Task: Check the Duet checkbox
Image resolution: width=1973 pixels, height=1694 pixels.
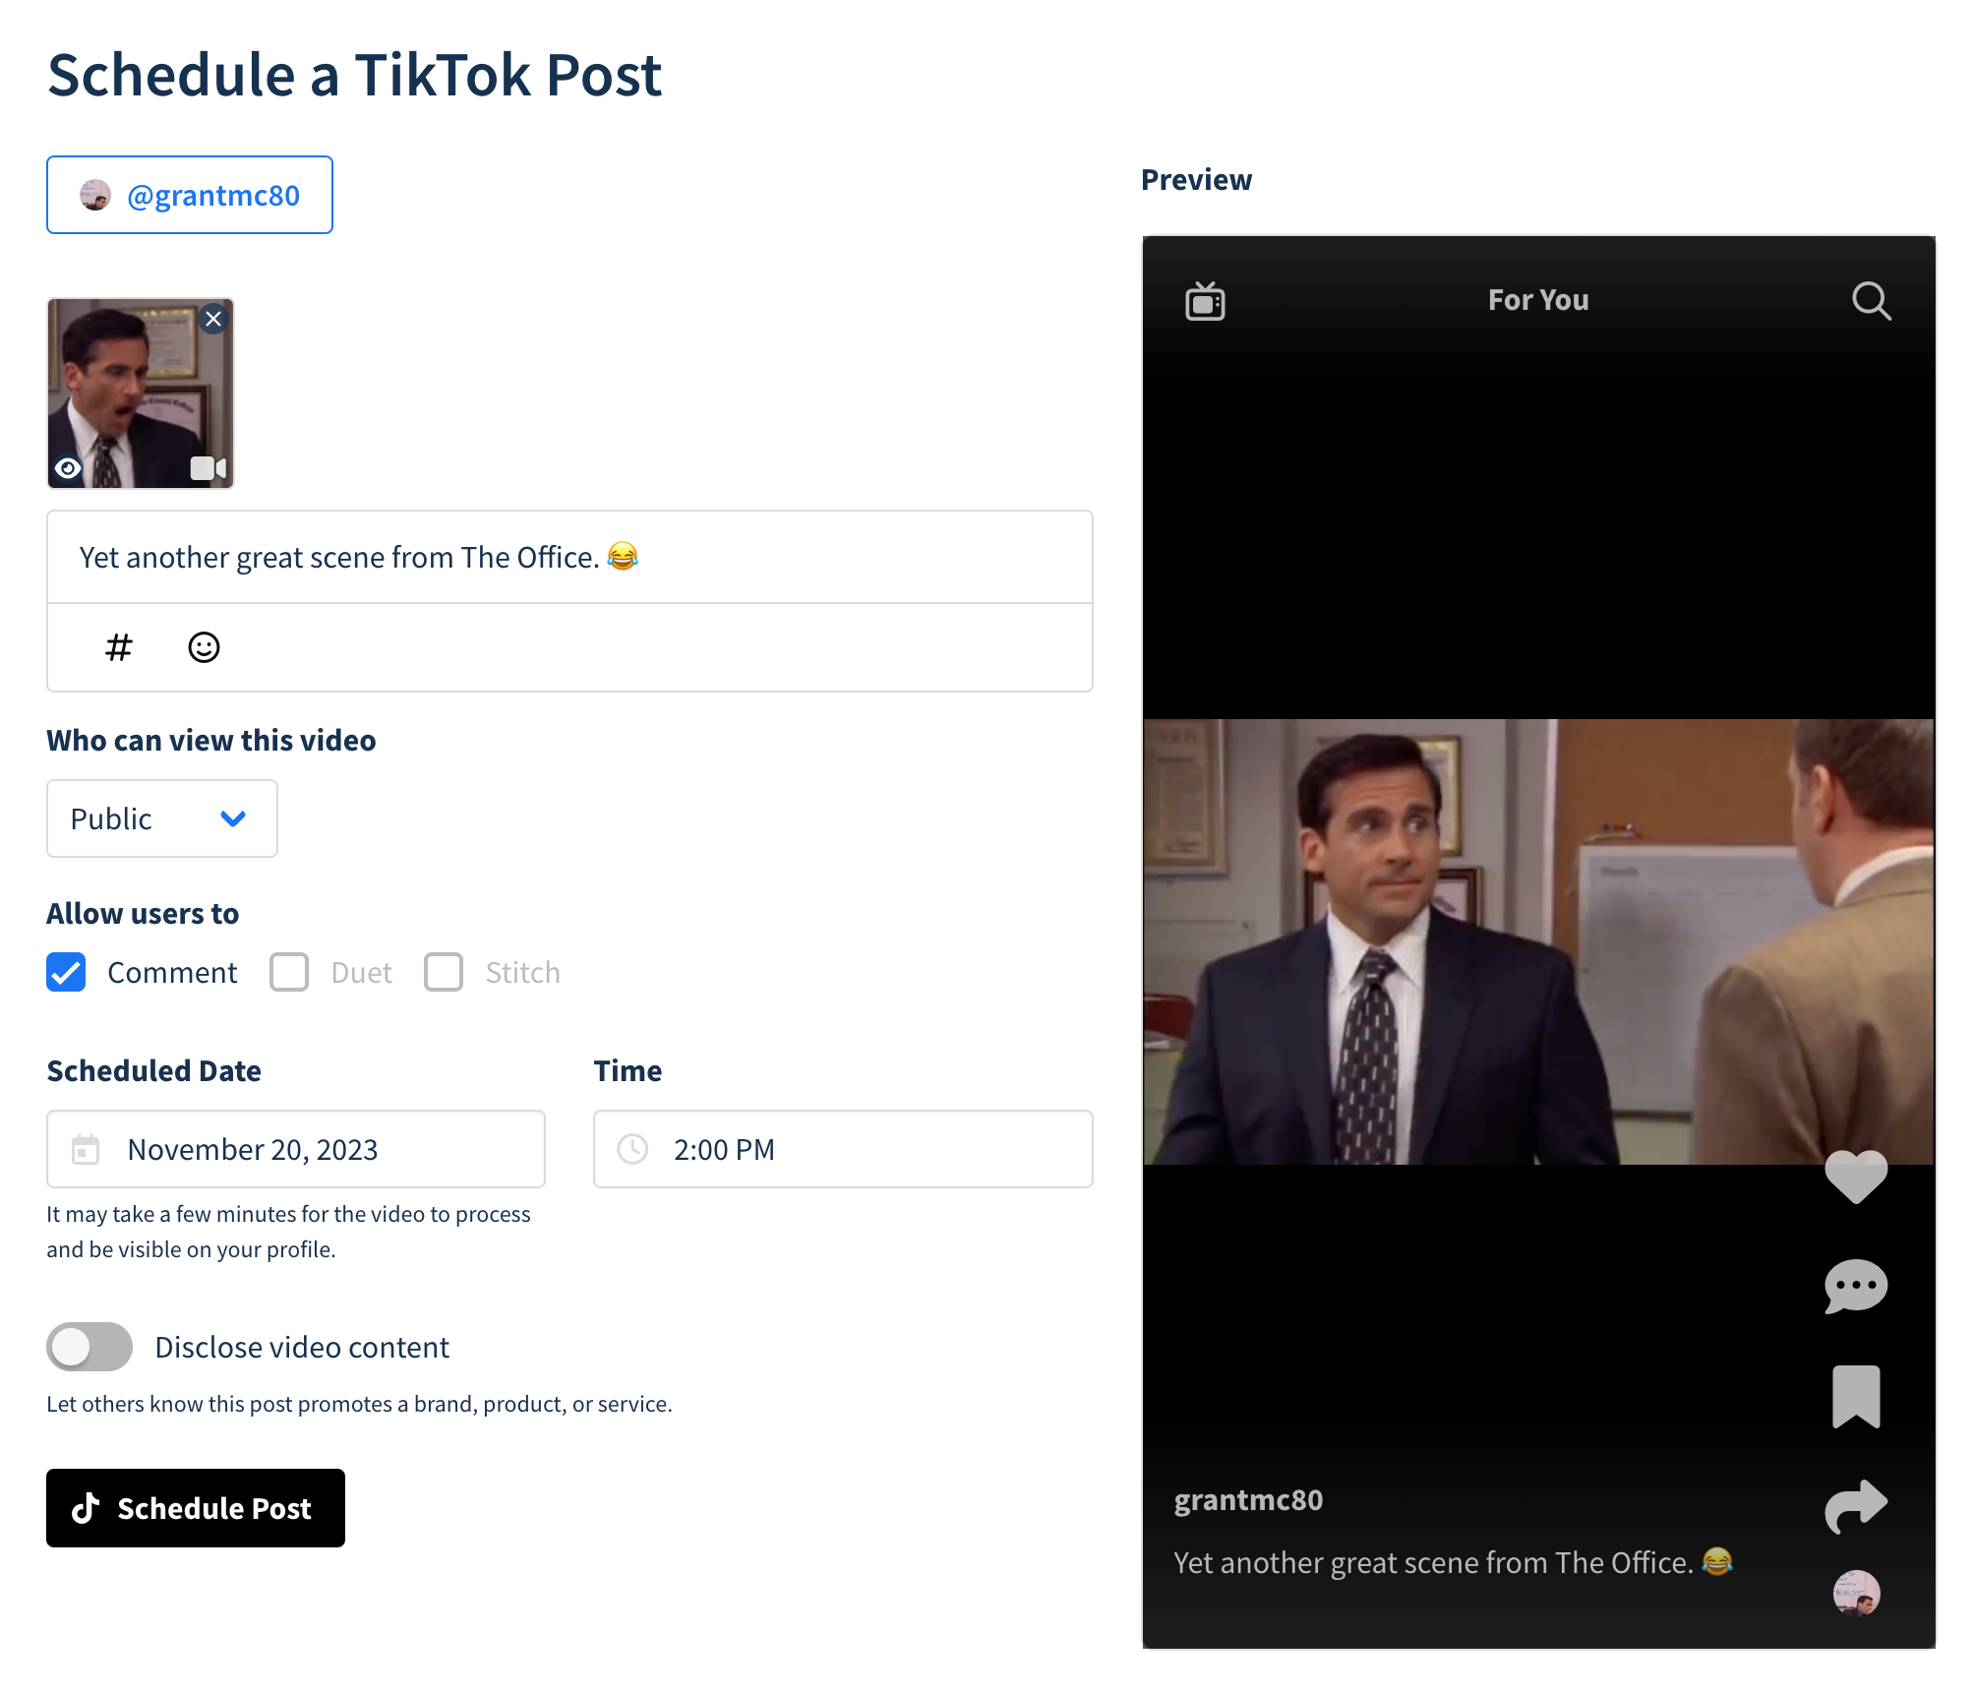Action: coord(289,972)
